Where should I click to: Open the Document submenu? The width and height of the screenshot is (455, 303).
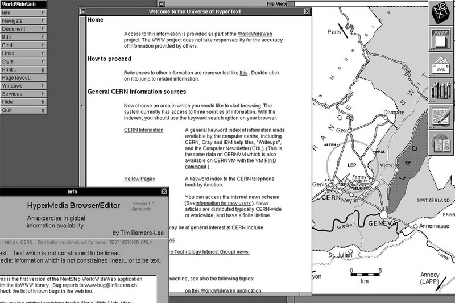(23, 29)
